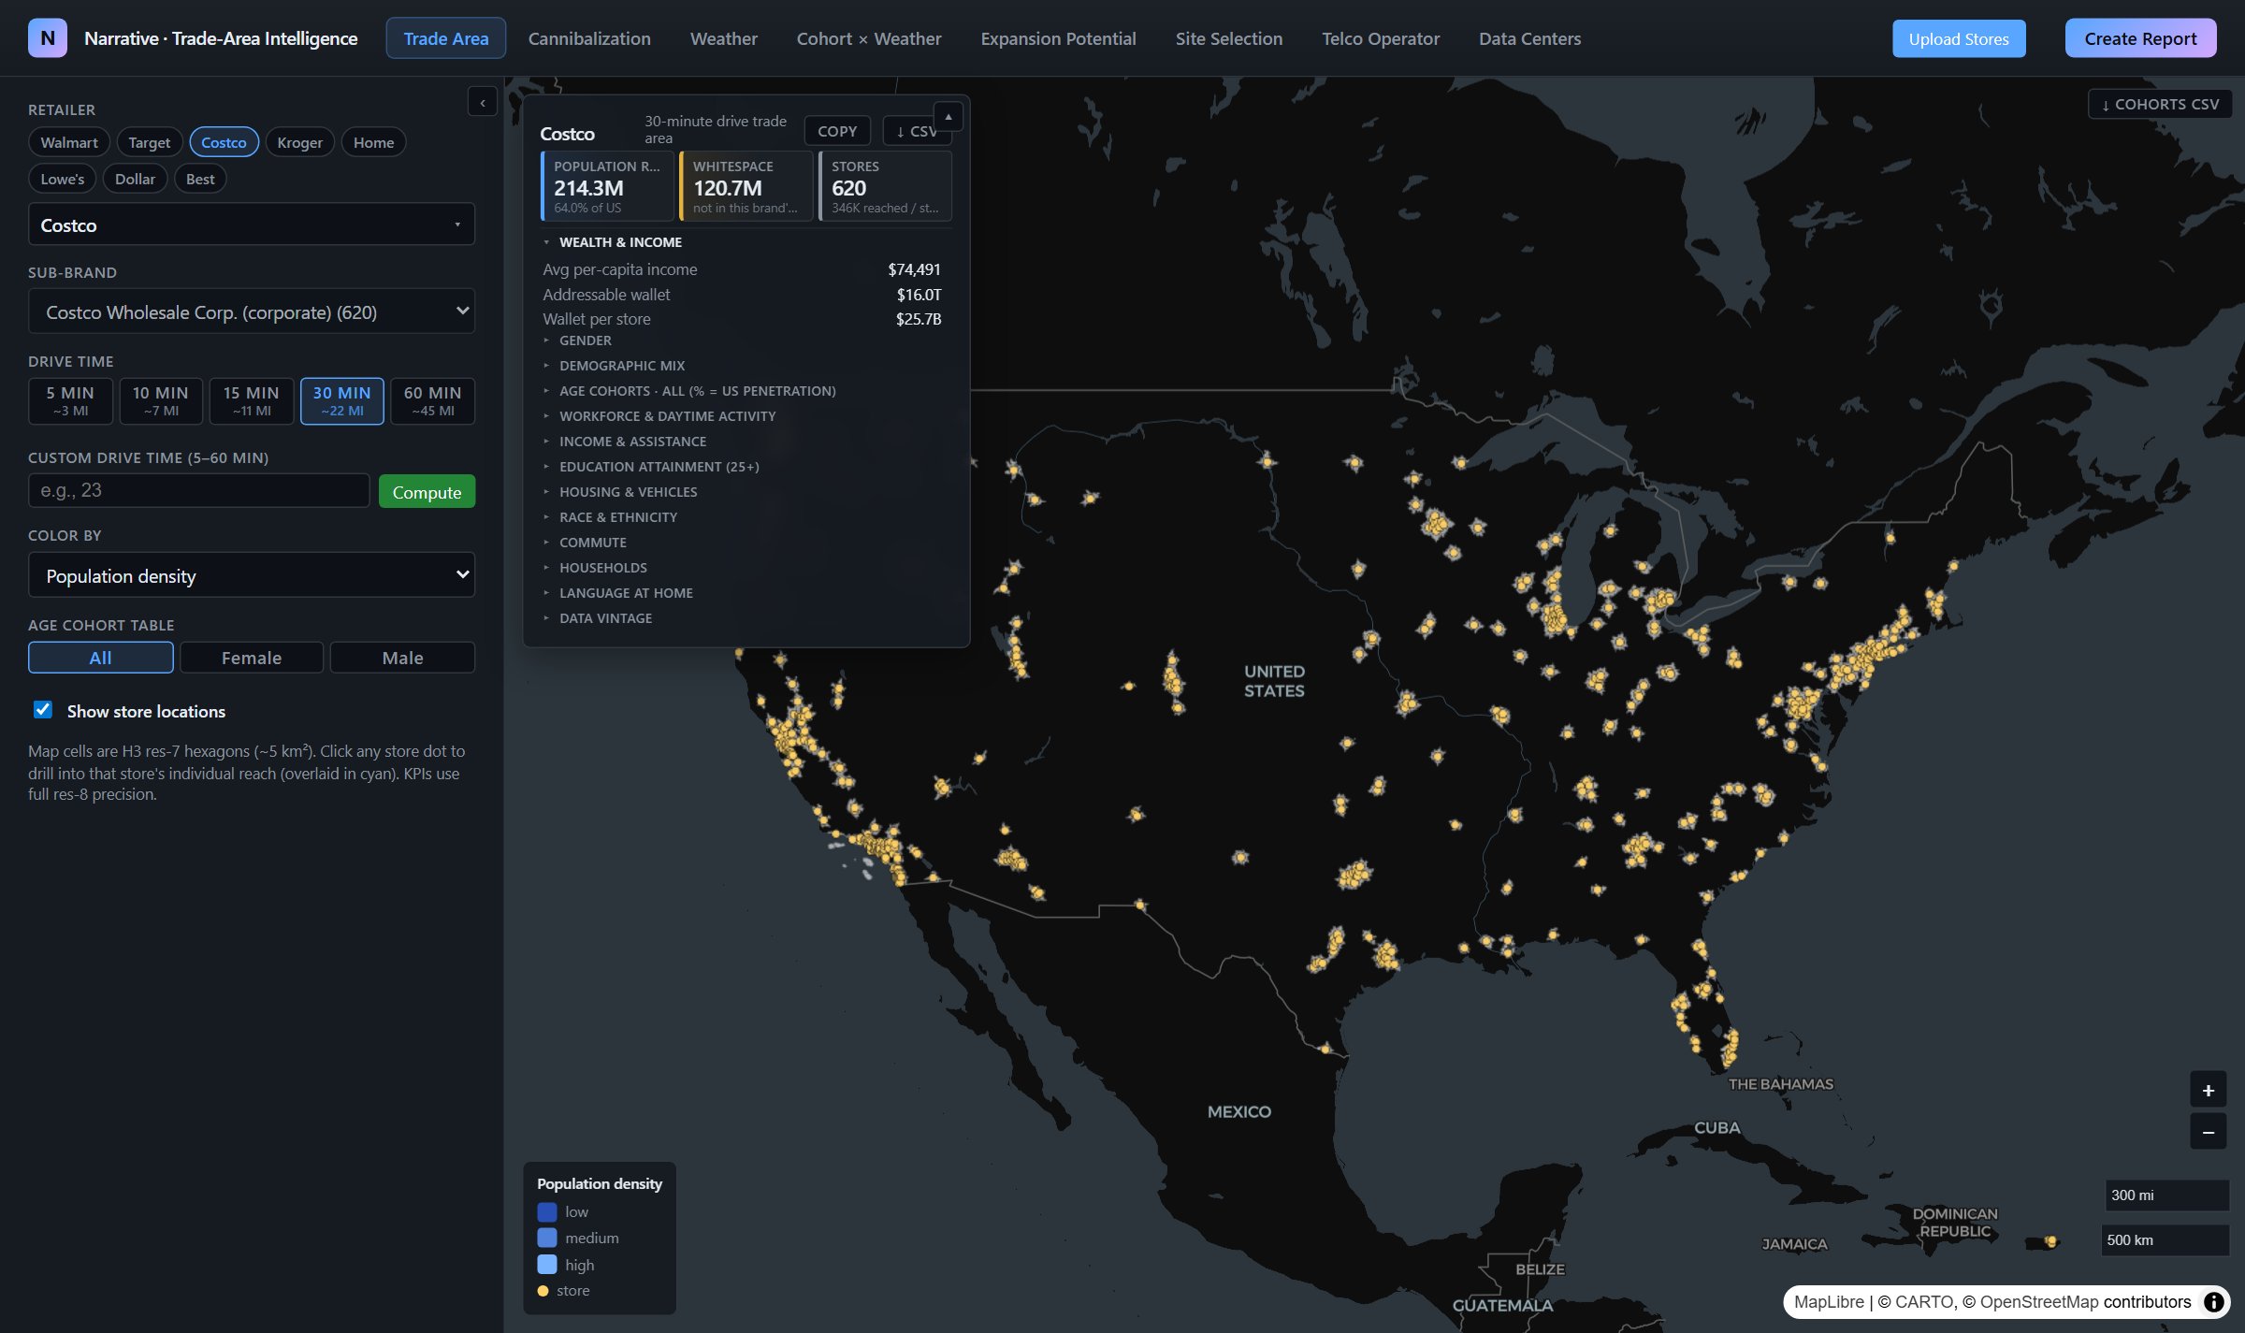2245x1333 pixels.
Task: Select the Home retailer chip
Action: point(373,142)
